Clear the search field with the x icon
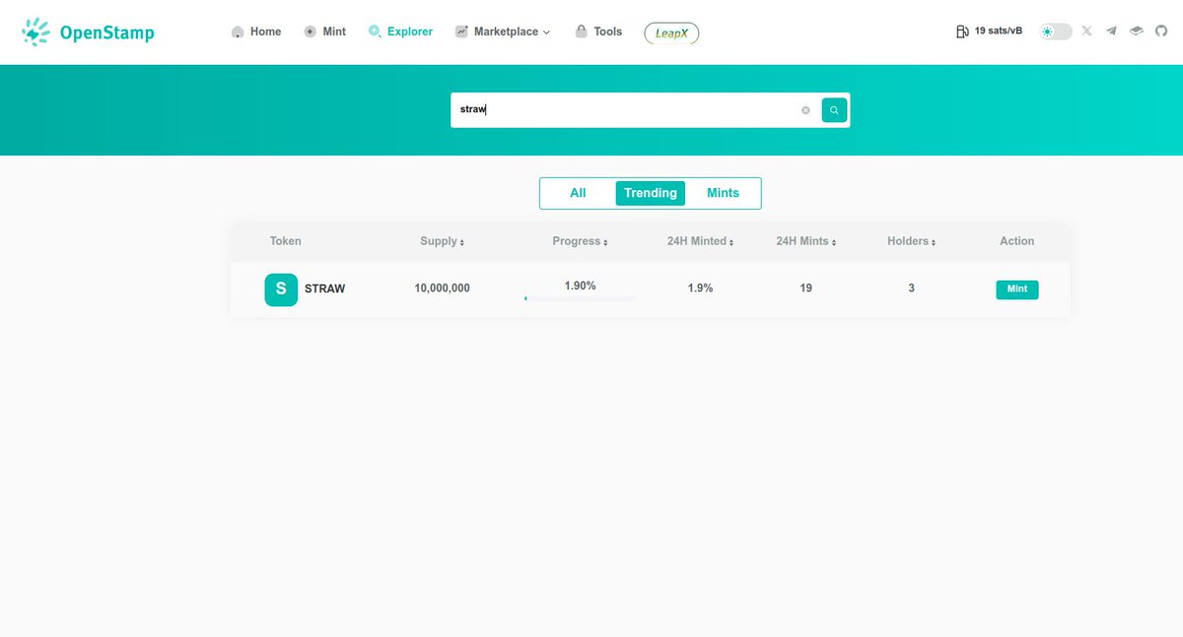The width and height of the screenshot is (1183, 637). coord(805,110)
